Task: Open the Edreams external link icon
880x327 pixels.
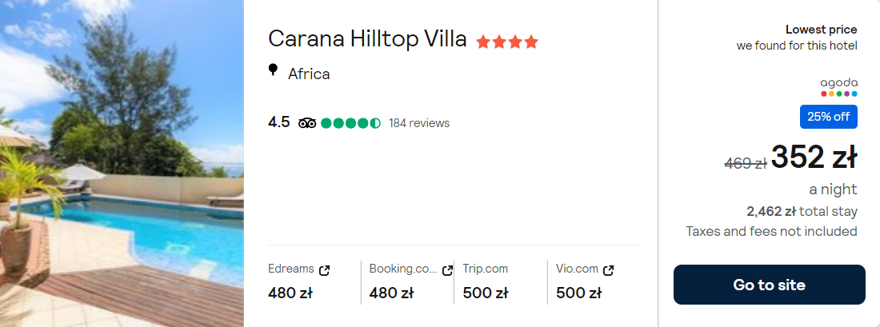Action: pyautogui.click(x=324, y=270)
